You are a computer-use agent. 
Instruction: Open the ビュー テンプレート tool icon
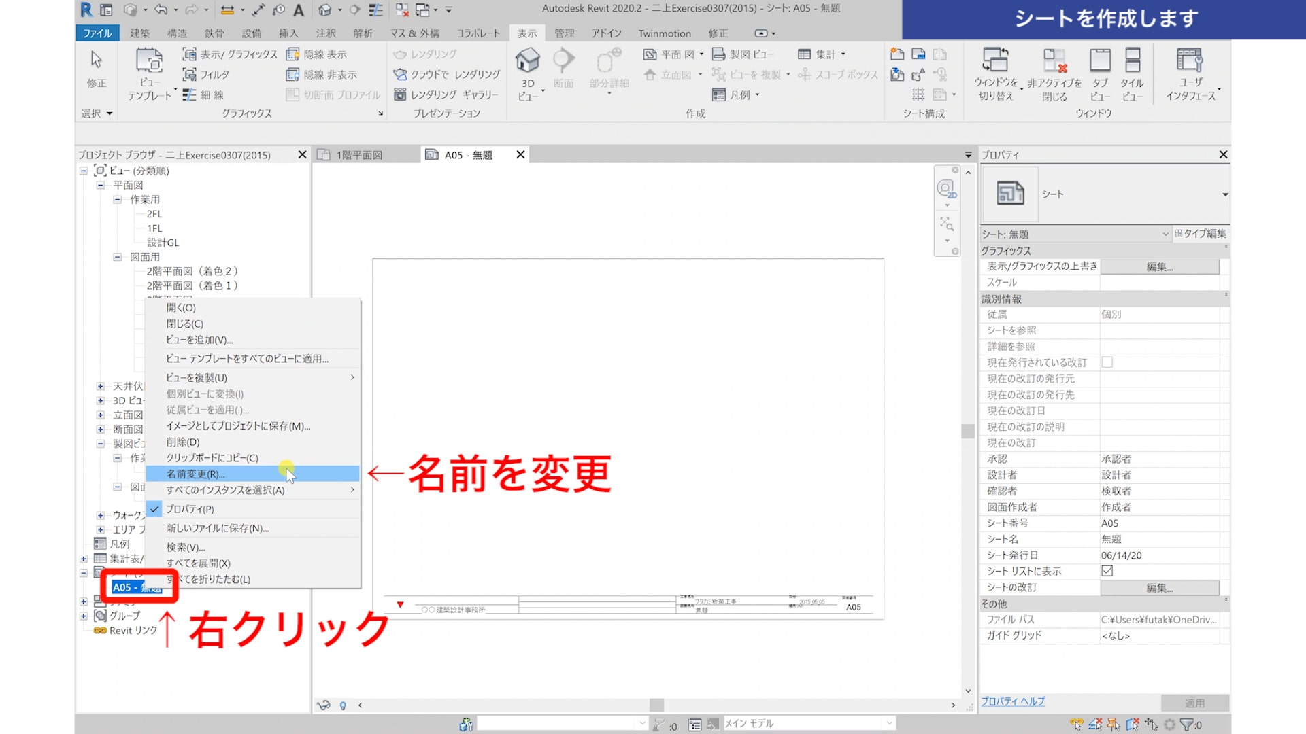click(149, 63)
